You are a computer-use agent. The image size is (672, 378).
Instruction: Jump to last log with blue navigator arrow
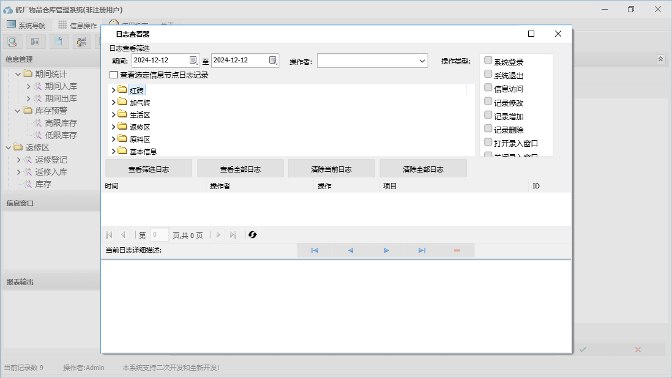coord(422,250)
